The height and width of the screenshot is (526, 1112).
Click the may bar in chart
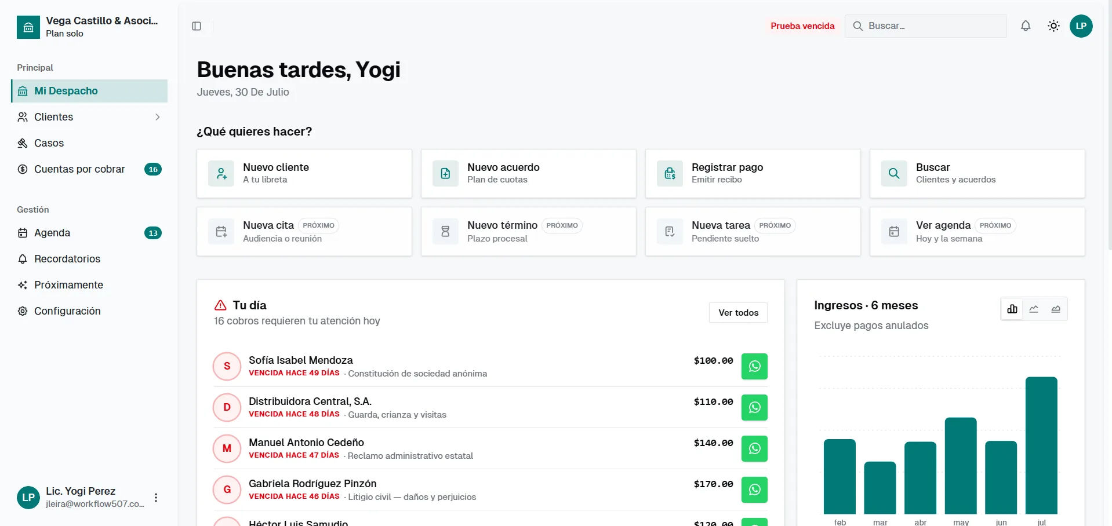pyautogui.click(x=961, y=466)
